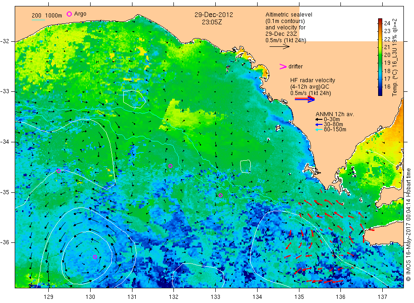Click the black 0-30m ANMN arrow symbol

click(x=319, y=119)
